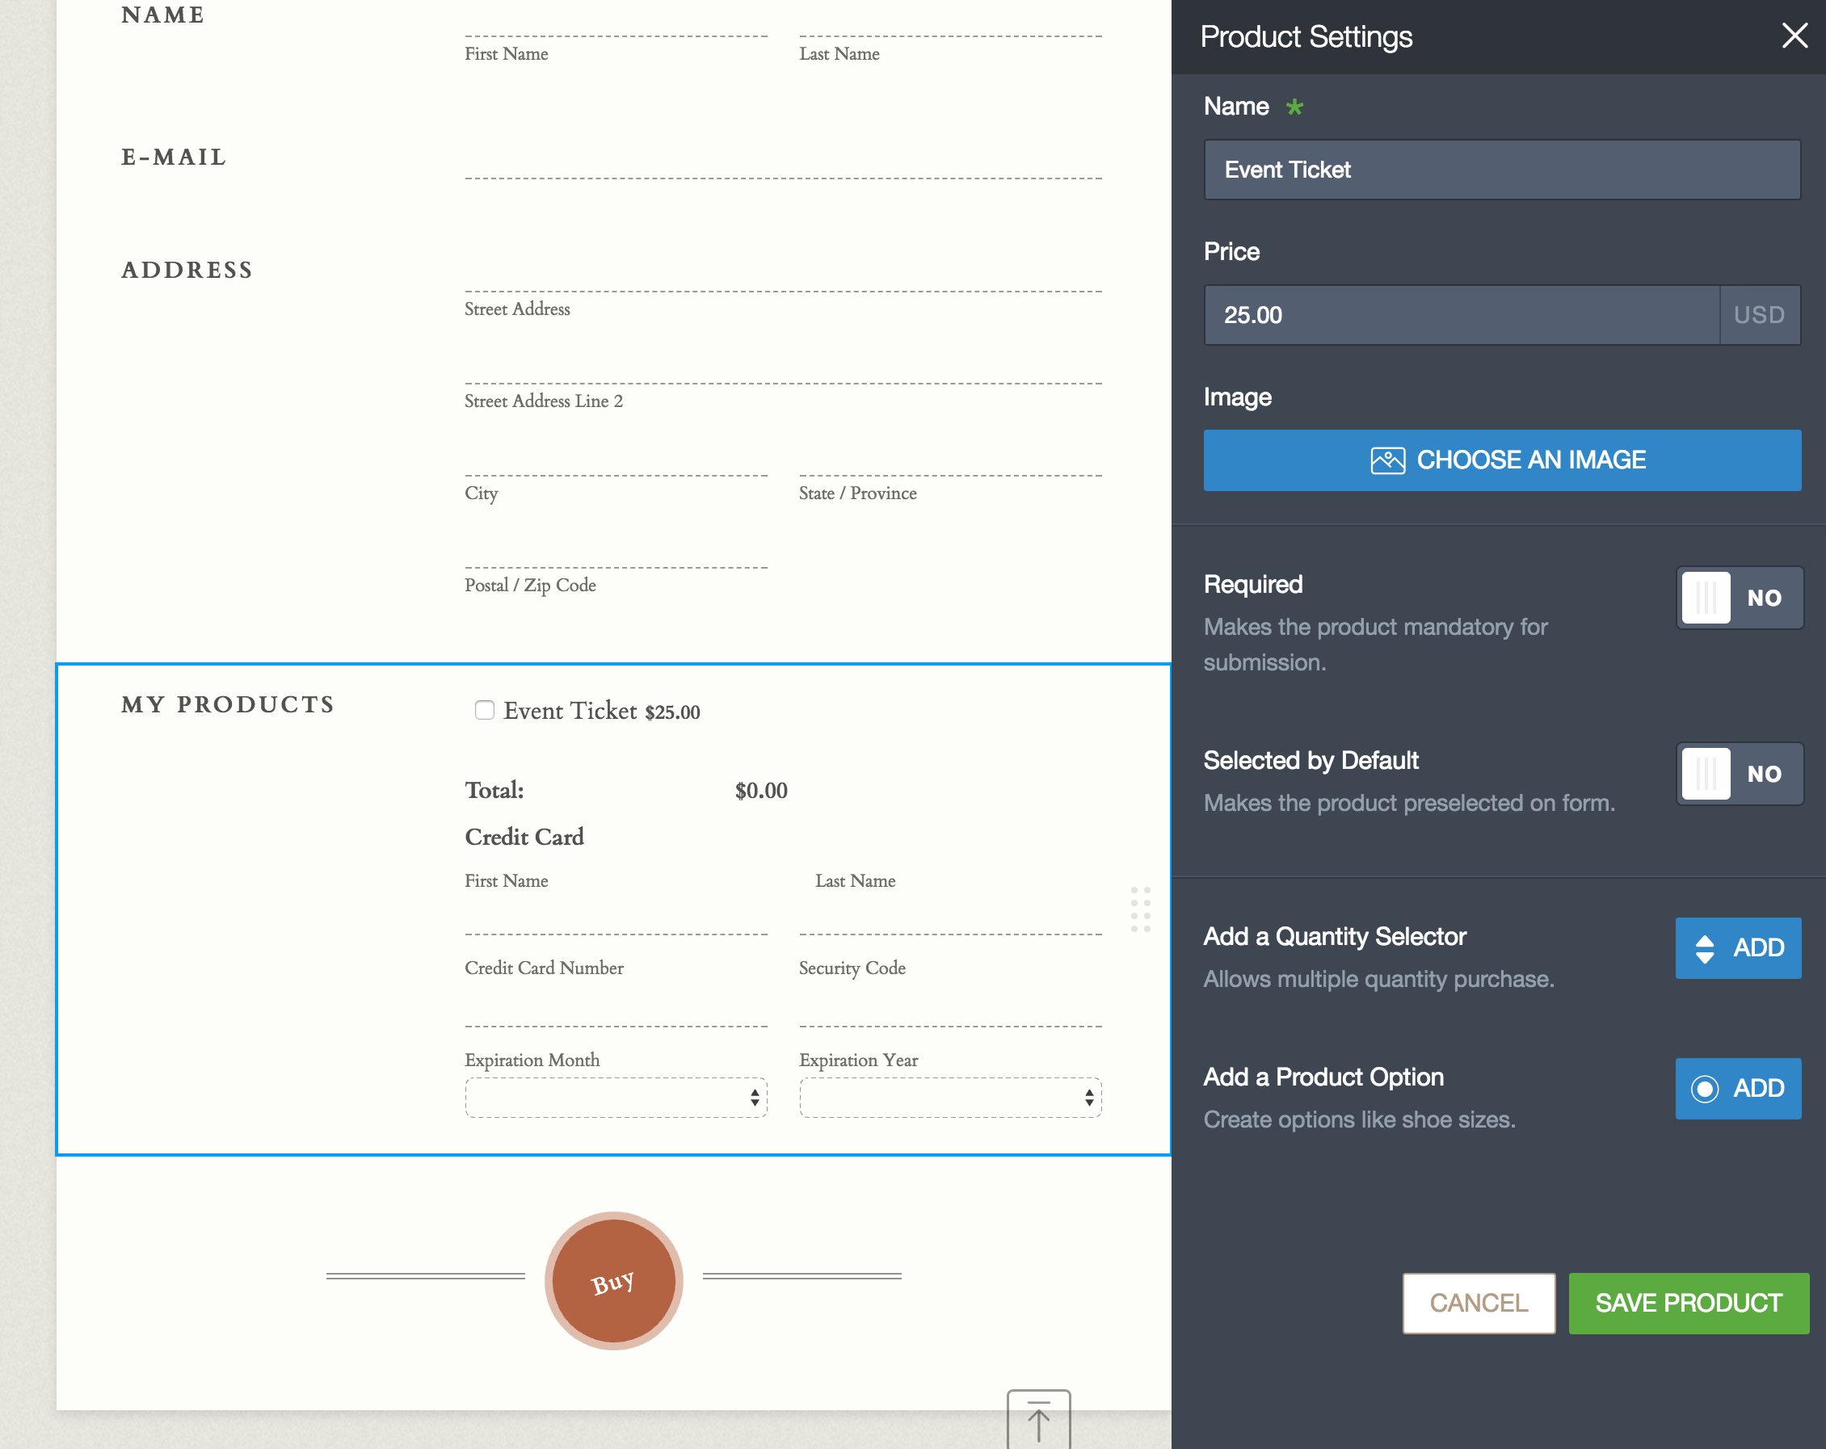Open the Expiration Month dropdown

pyautogui.click(x=616, y=1098)
